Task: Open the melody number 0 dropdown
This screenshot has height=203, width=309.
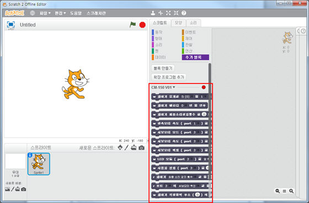Action: click(184, 106)
